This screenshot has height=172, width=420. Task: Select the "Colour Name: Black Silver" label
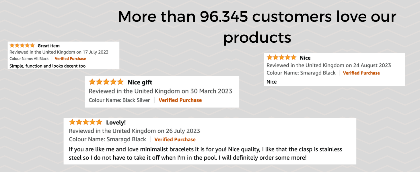pos(119,100)
